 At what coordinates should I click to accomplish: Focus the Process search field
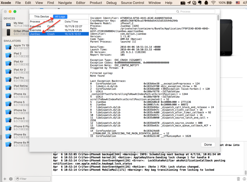(x=185, y=11)
